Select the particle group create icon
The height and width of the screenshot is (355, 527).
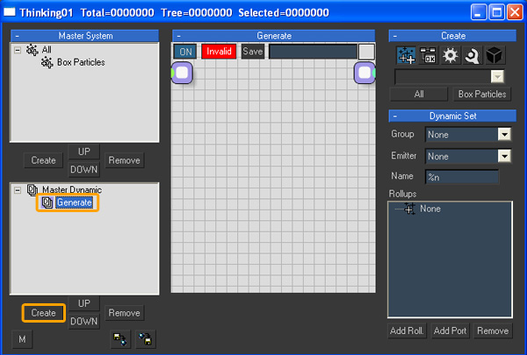point(406,55)
